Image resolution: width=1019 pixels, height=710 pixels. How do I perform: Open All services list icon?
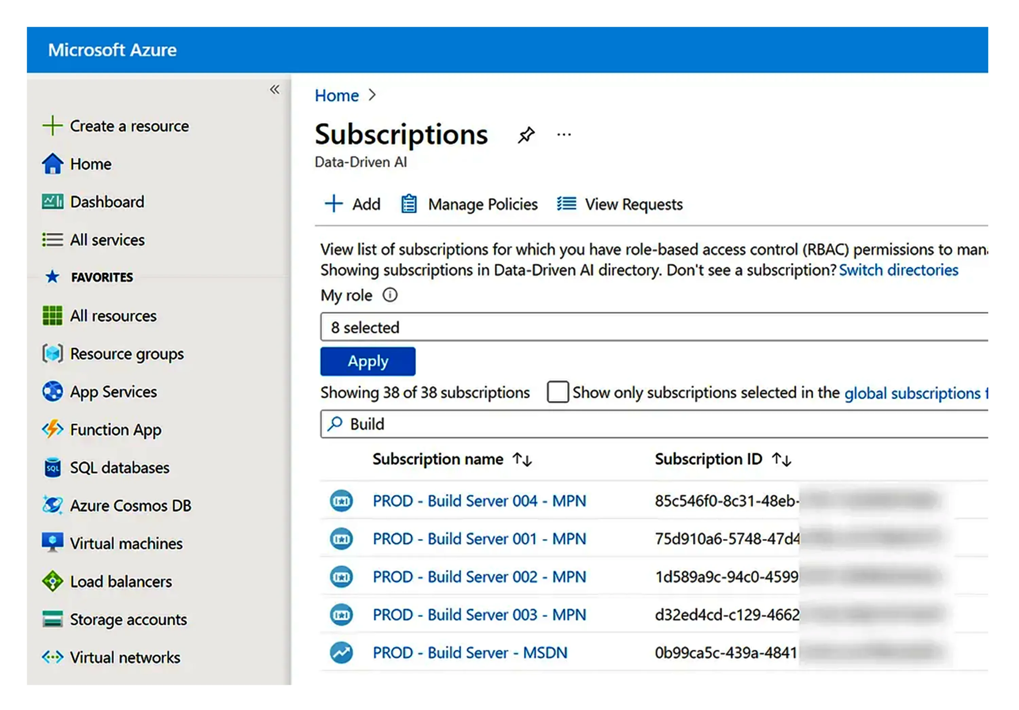[x=52, y=239]
